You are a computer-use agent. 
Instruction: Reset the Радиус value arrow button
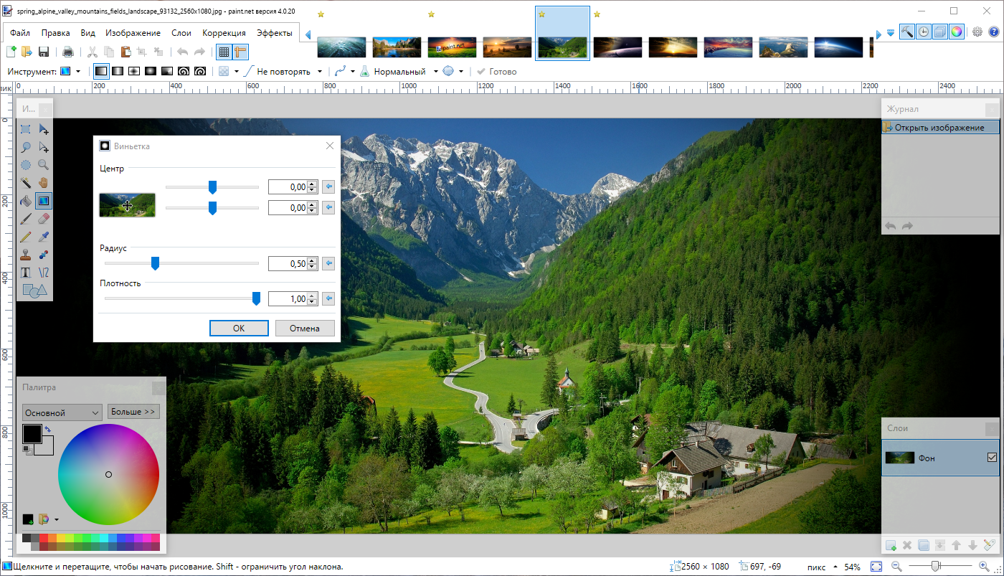point(328,264)
